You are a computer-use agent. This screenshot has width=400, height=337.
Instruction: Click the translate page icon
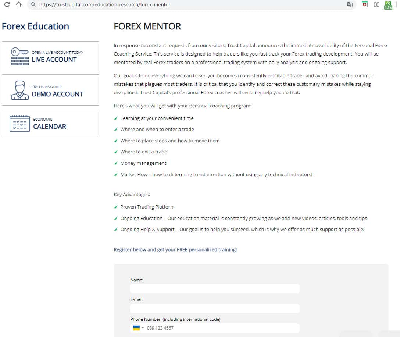click(x=350, y=5)
